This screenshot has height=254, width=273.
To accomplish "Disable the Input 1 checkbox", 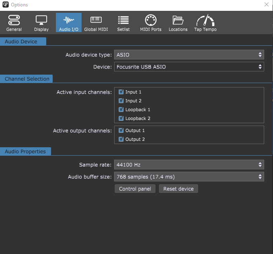I will (x=121, y=92).
